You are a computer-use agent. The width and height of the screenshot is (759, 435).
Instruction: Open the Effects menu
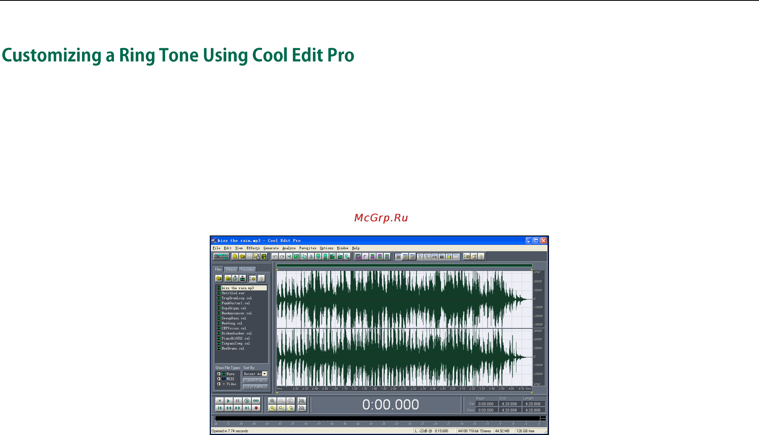[x=253, y=248]
